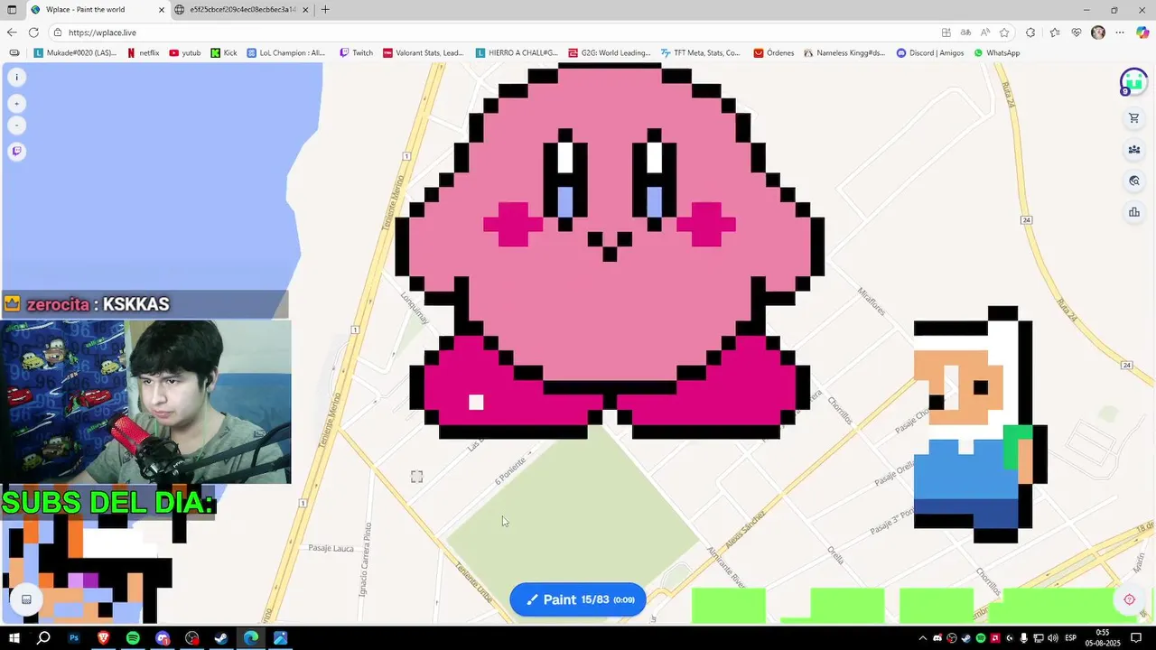The image size is (1156, 650).
Task: Open the map explore search icon
Action: click(1134, 181)
